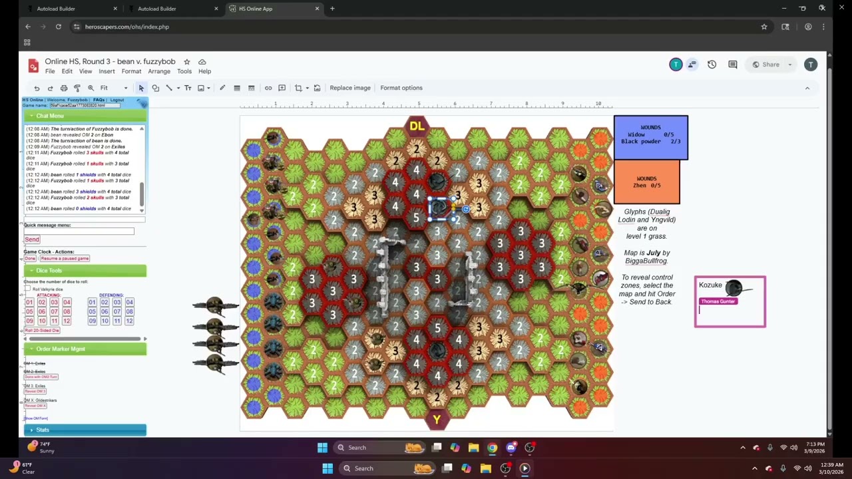Open the Discord taskbar icon
Viewport: 852px width, 479px height.
point(511,448)
